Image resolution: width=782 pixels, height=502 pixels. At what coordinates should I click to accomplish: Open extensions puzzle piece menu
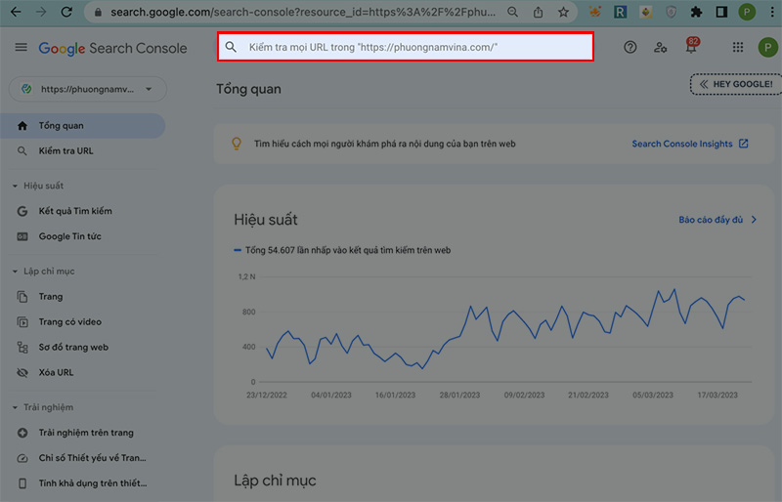tap(696, 12)
